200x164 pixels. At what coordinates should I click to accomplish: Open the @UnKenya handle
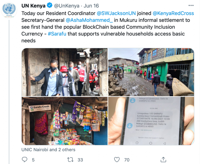(x=67, y=6)
